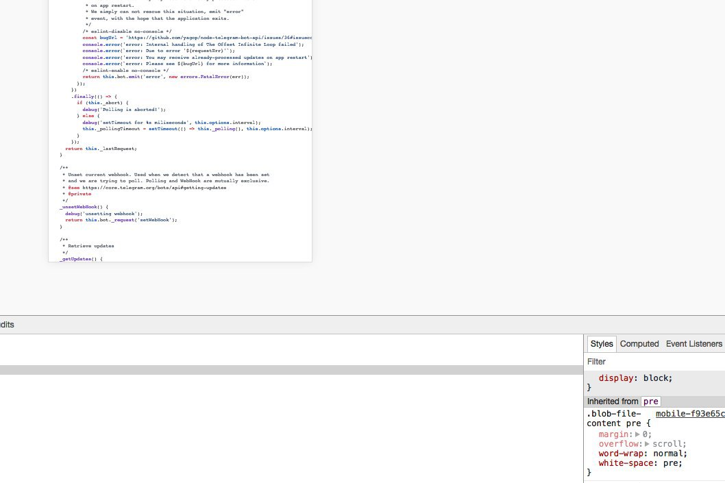
Task: Expand the overflow shorthand triangle
Action: [647, 444]
